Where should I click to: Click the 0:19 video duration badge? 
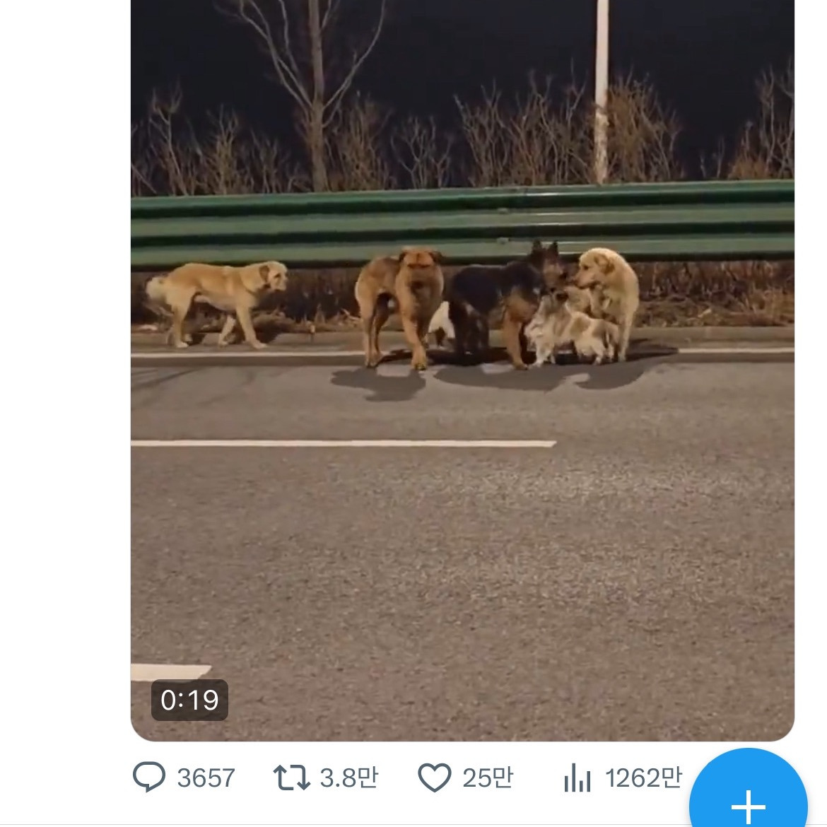[189, 700]
